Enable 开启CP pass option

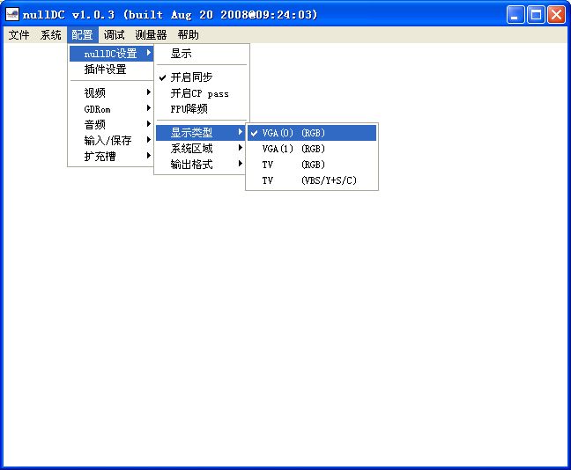pos(202,93)
